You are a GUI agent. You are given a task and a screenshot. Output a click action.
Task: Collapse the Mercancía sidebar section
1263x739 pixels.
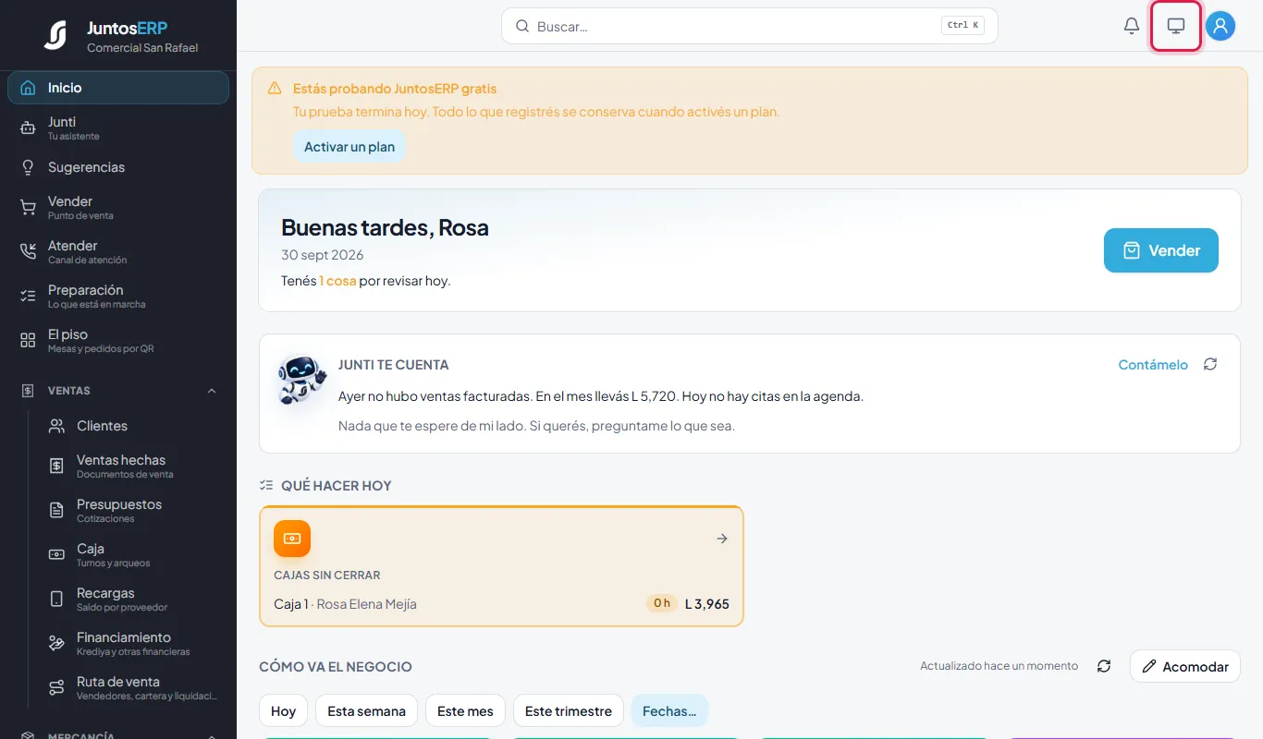212,735
